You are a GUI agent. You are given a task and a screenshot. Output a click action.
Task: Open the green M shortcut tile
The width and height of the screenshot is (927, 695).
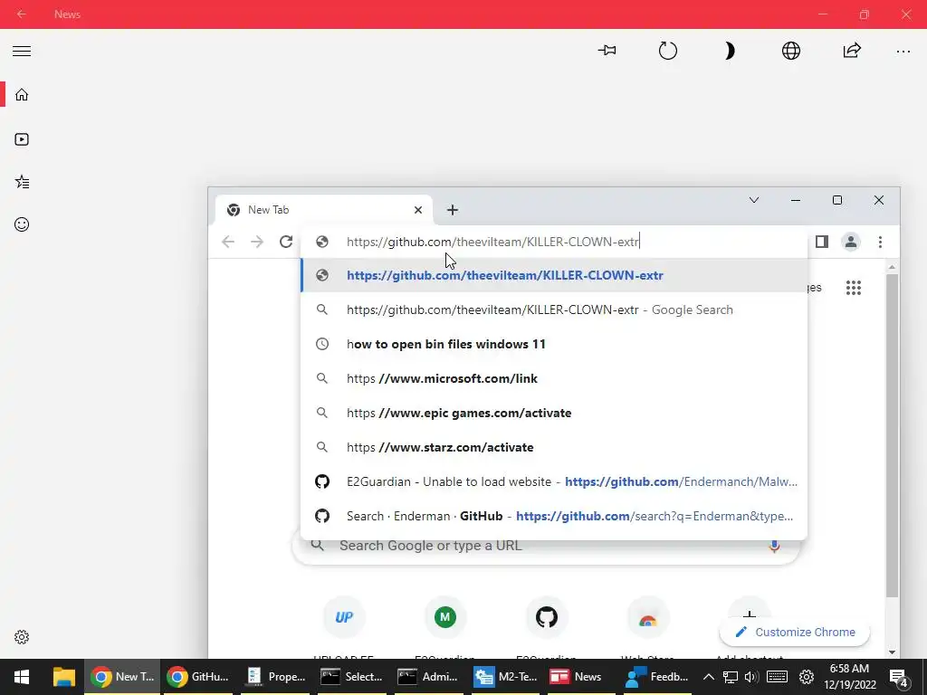point(445,617)
